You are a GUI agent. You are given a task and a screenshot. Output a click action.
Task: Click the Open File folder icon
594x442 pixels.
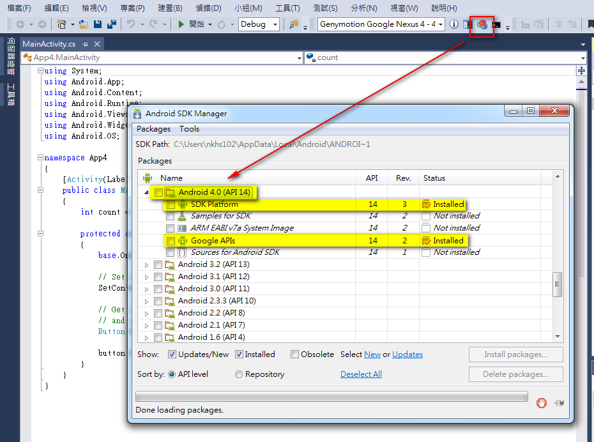pyautogui.click(x=83, y=24)
